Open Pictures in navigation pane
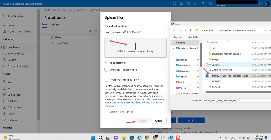This screenshot has height=140, width=271. (x=183, y=77)
